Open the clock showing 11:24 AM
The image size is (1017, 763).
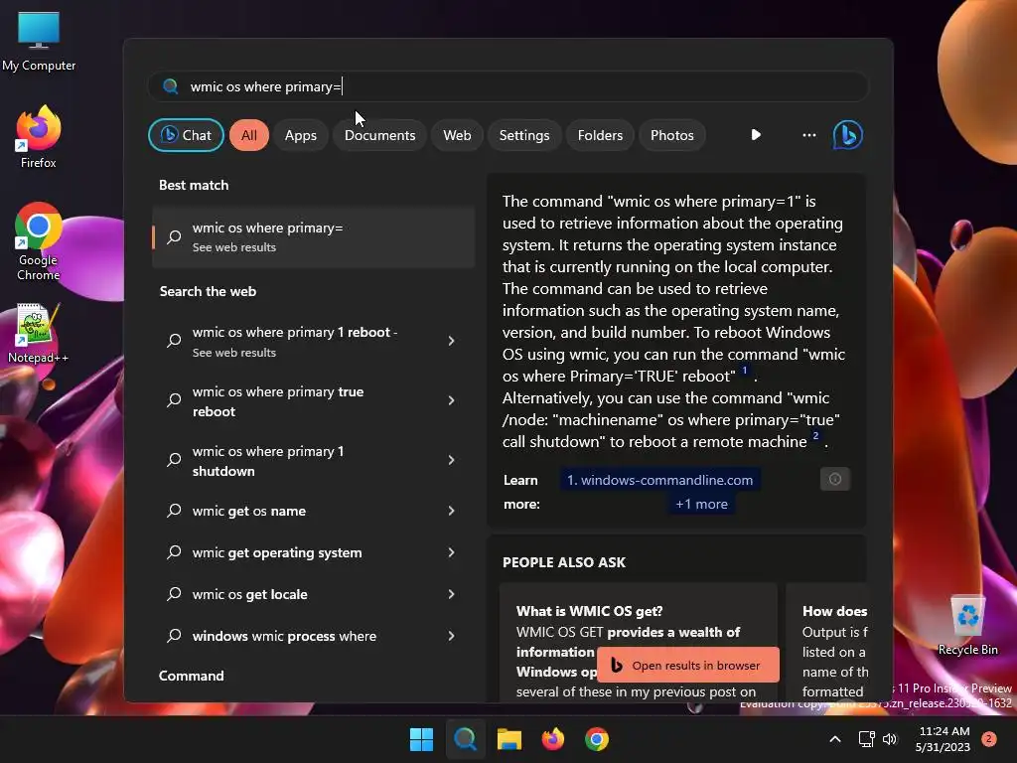coord(944,739)
